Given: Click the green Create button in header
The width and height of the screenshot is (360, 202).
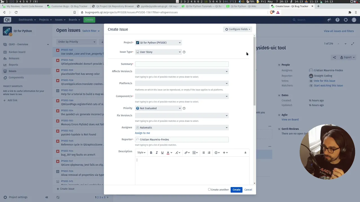Looking at the screenshot, I should (89, 20).
